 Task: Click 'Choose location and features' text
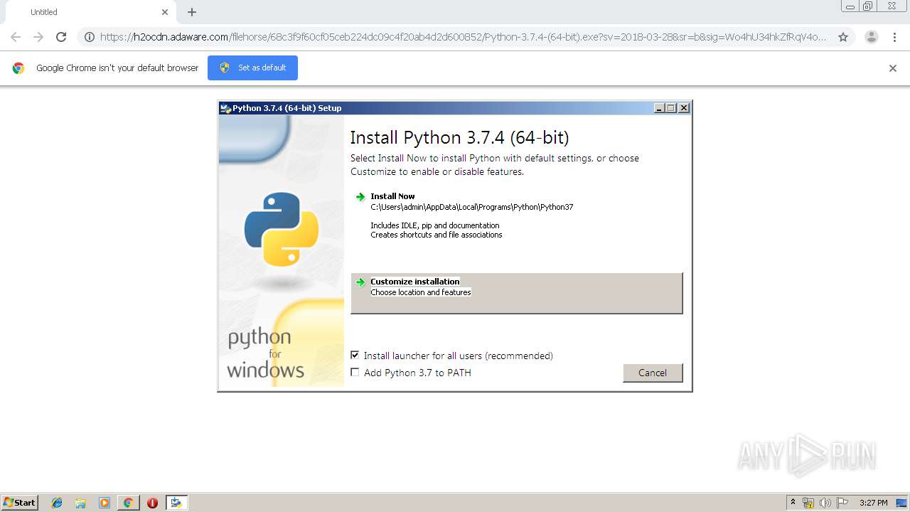(421, 292)
